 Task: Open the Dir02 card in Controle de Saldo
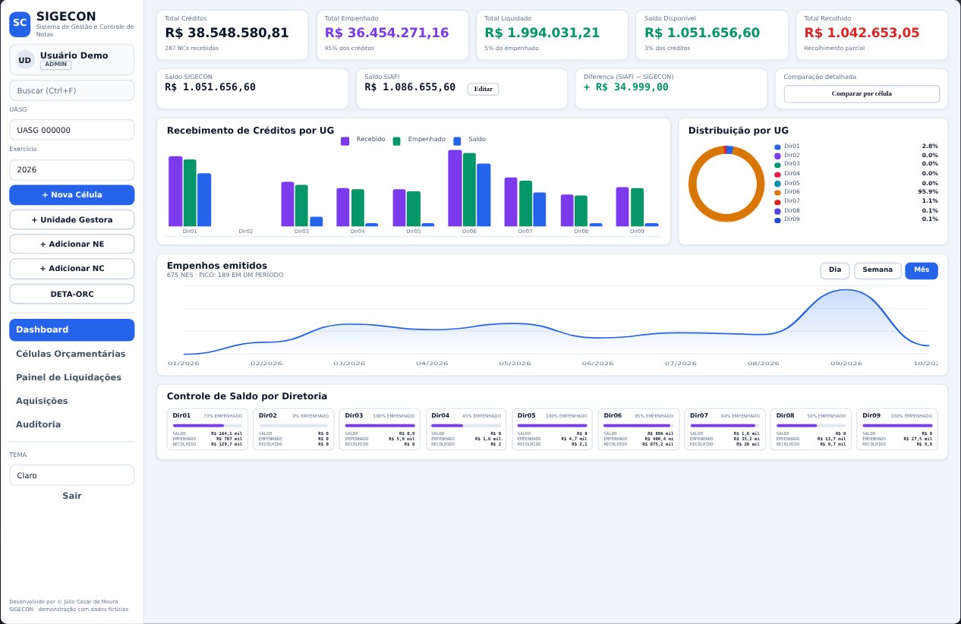point(294,430)
